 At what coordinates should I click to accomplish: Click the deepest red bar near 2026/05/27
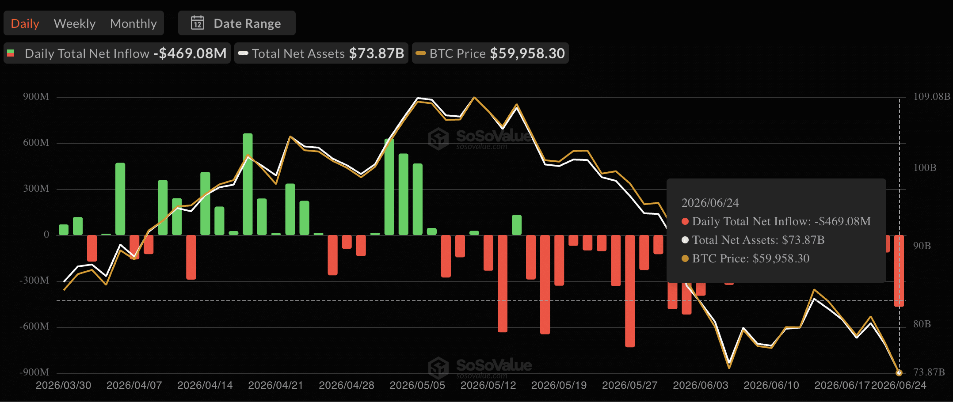point(630,291)
